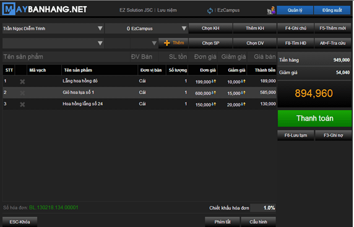Click the user avatar icon beside Quản lý
354x227 pixels.
271,11
